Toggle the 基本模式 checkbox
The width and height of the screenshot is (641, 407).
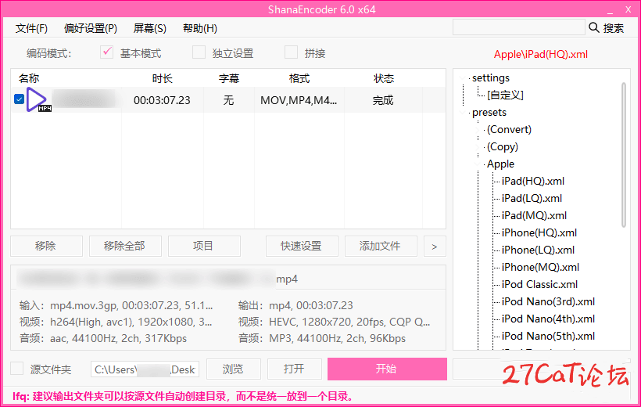point(106,52)
